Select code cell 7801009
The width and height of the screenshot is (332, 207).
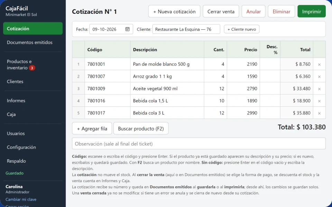pyautogui.click(x=108, y=88)
